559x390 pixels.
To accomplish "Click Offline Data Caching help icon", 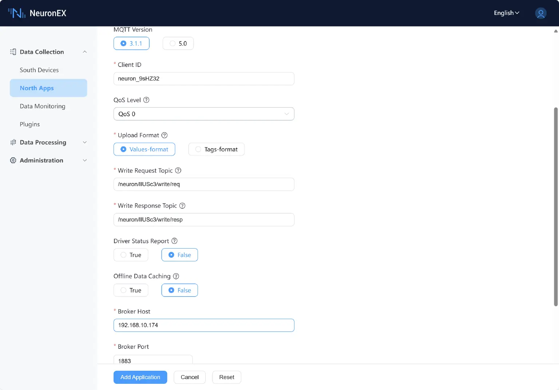I will coord(176,276).
